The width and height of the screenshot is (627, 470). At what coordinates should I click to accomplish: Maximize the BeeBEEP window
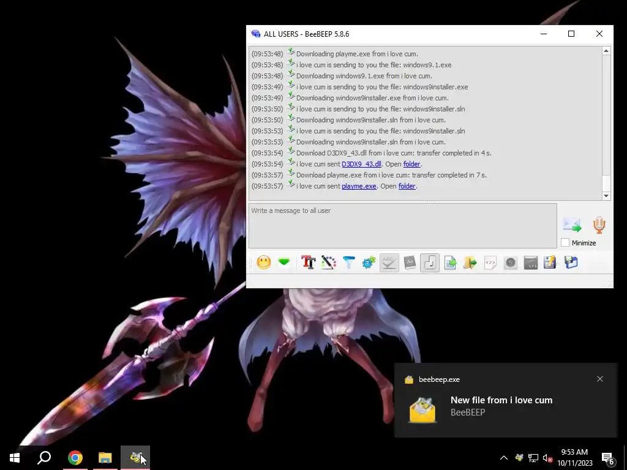click(571, 34)
